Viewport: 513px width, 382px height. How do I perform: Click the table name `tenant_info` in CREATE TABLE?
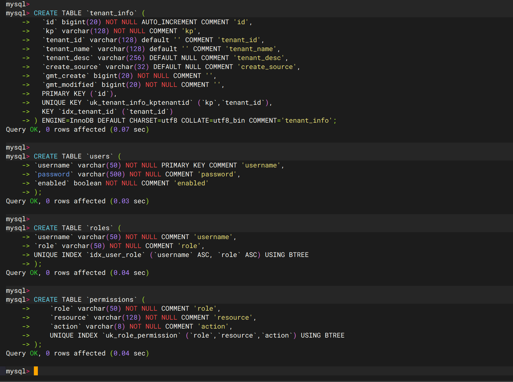click(112, 13)
